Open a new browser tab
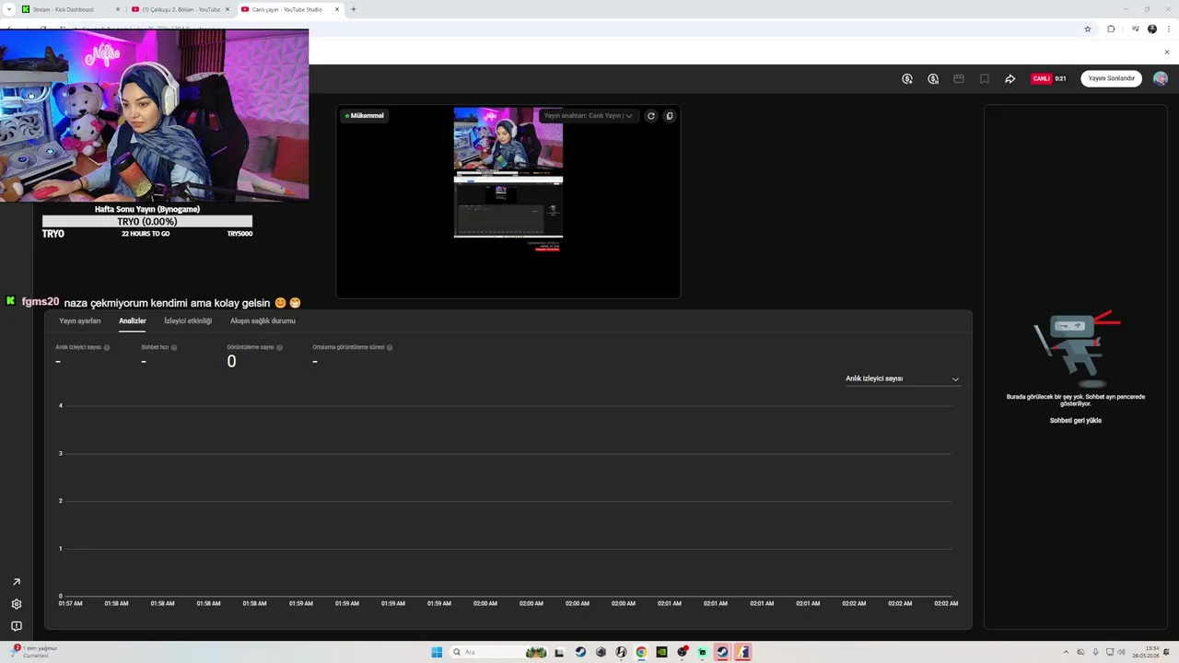This screenshot has height=663, width=1179. (x=354, y=9)
